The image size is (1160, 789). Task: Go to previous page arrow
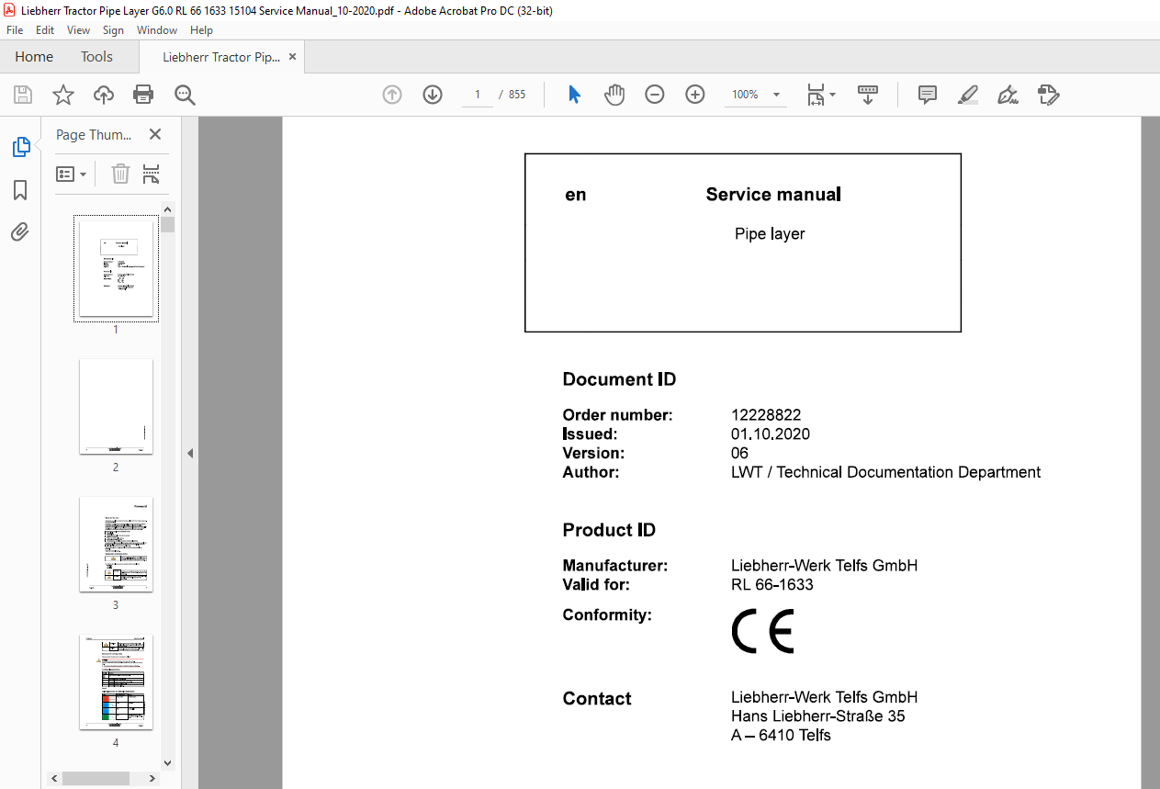tap(392, 95)
